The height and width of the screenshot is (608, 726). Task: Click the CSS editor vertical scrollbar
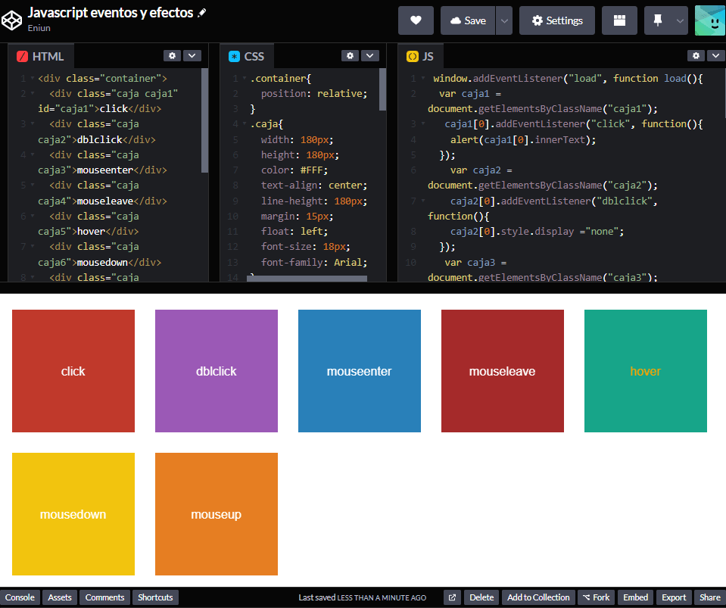(382, 89)
